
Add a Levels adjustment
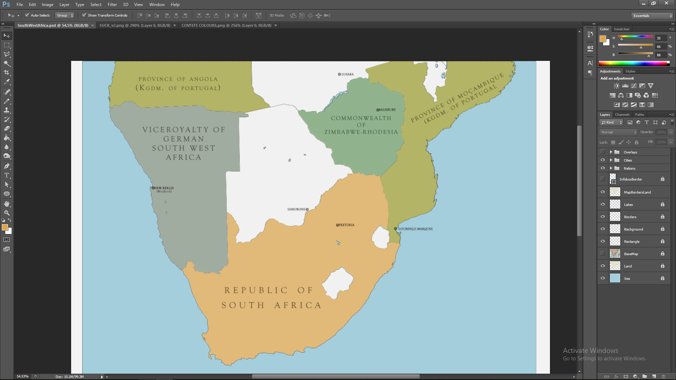click(625, 86)
